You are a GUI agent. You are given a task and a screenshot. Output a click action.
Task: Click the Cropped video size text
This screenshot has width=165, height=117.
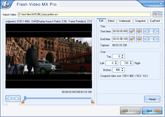click(124, 76)
